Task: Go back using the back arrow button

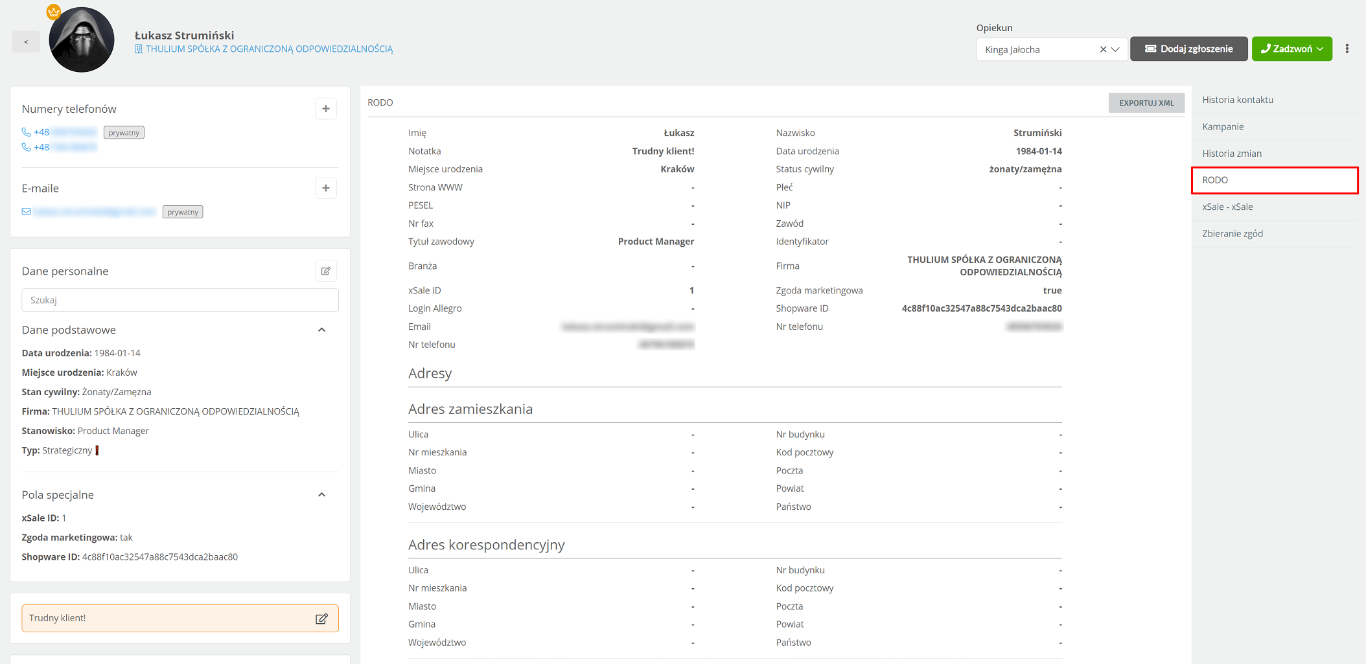Action: click(x=26, y=42)
